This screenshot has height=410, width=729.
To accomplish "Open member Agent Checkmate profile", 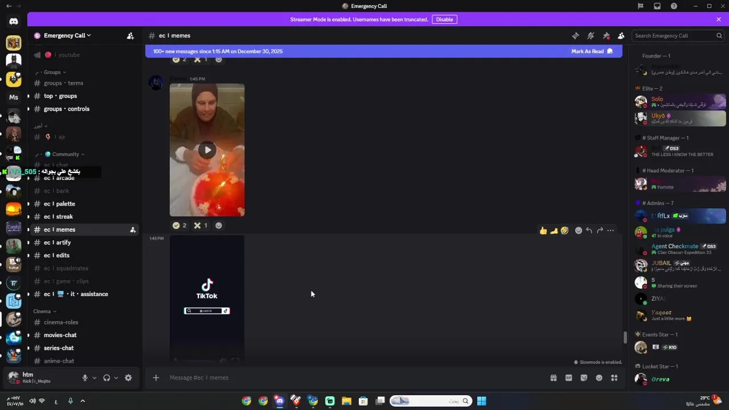I will point(680,249).
